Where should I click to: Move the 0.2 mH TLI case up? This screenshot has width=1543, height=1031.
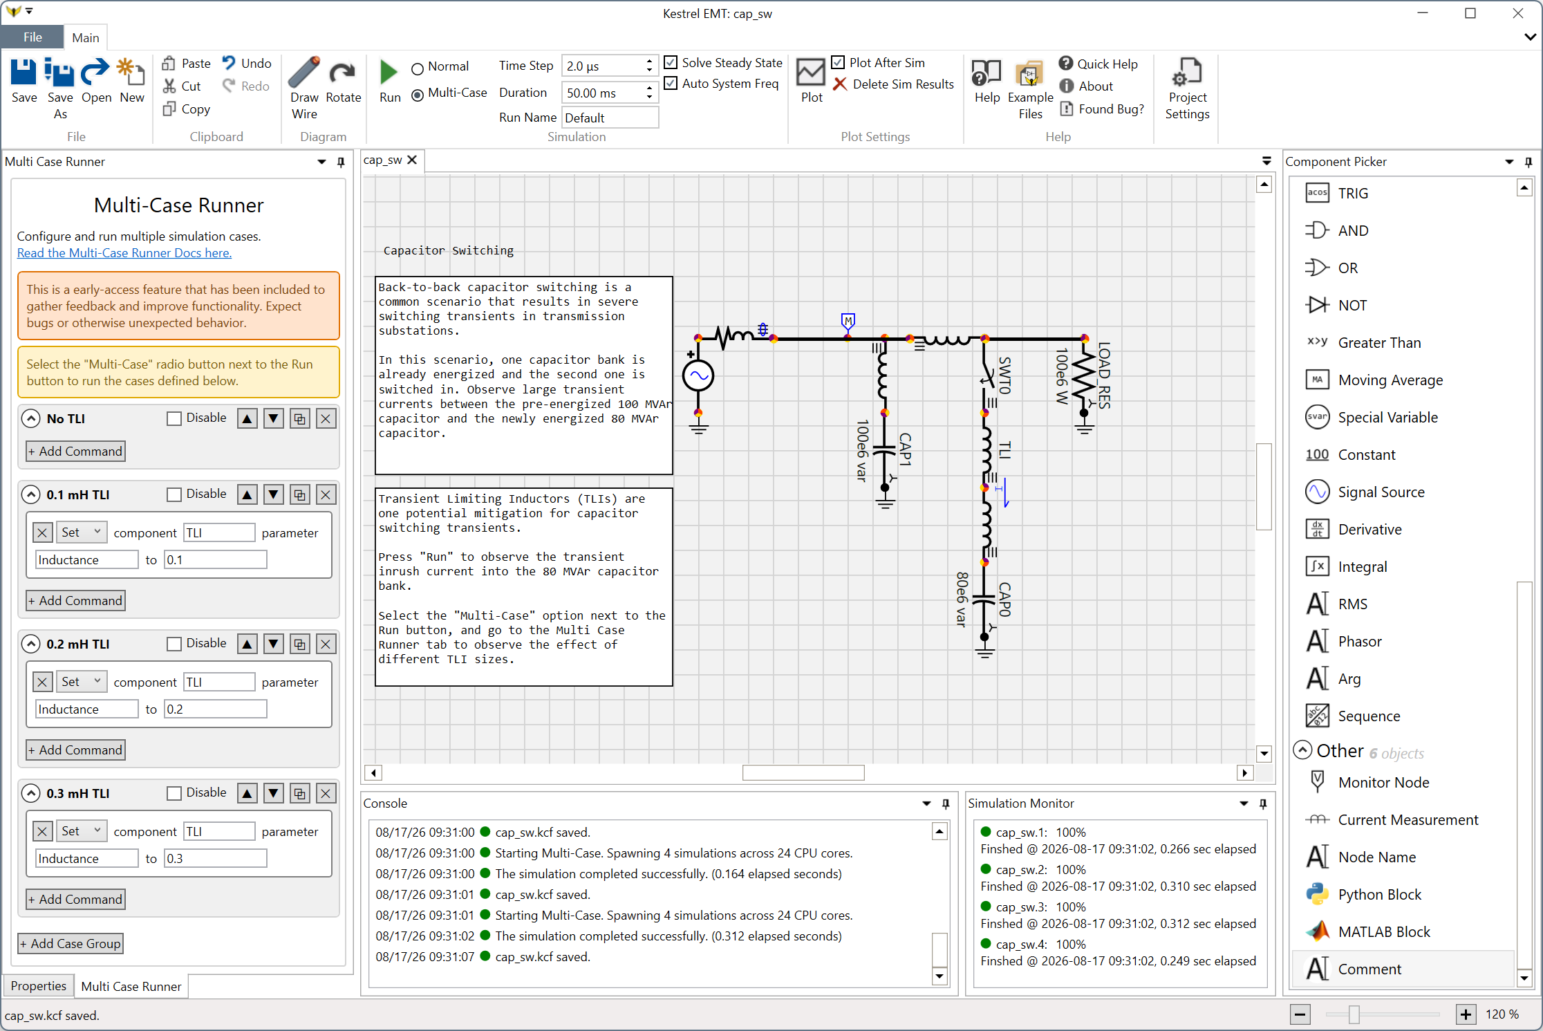247,644
